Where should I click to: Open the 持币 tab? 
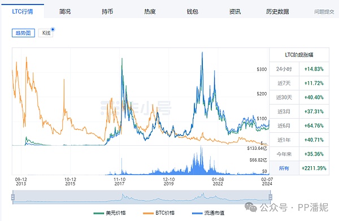[107, 11]
